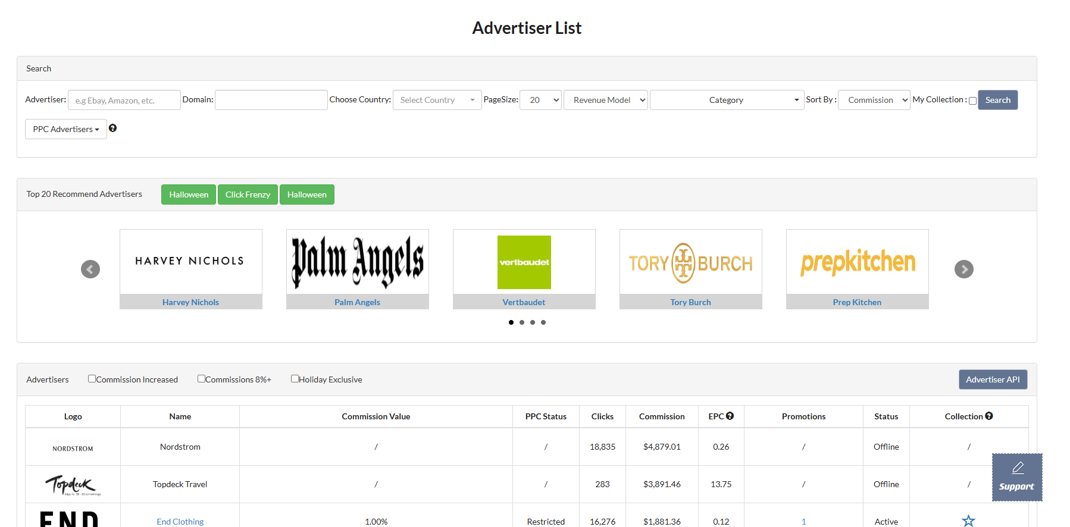Open the Sort By Commission dropdown
The image size is (1070, 527).
click(874, 100)
